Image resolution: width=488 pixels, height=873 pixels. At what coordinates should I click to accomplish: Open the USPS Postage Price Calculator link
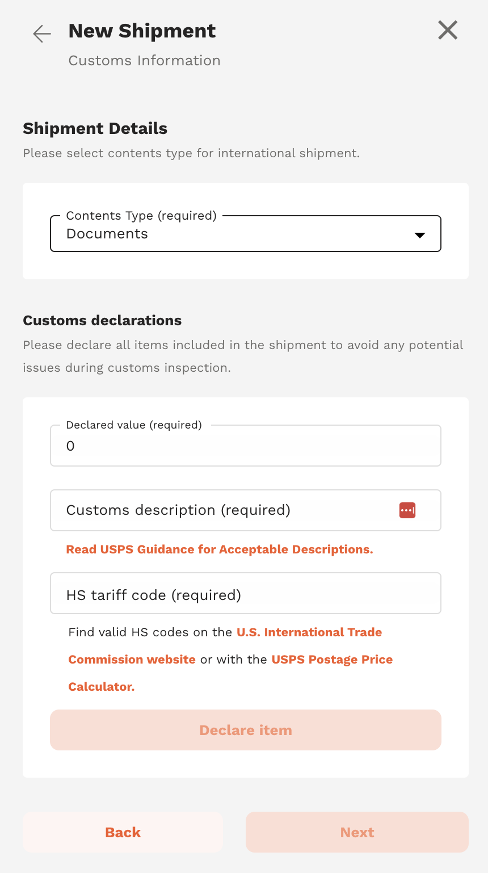[x=332, y=660]
